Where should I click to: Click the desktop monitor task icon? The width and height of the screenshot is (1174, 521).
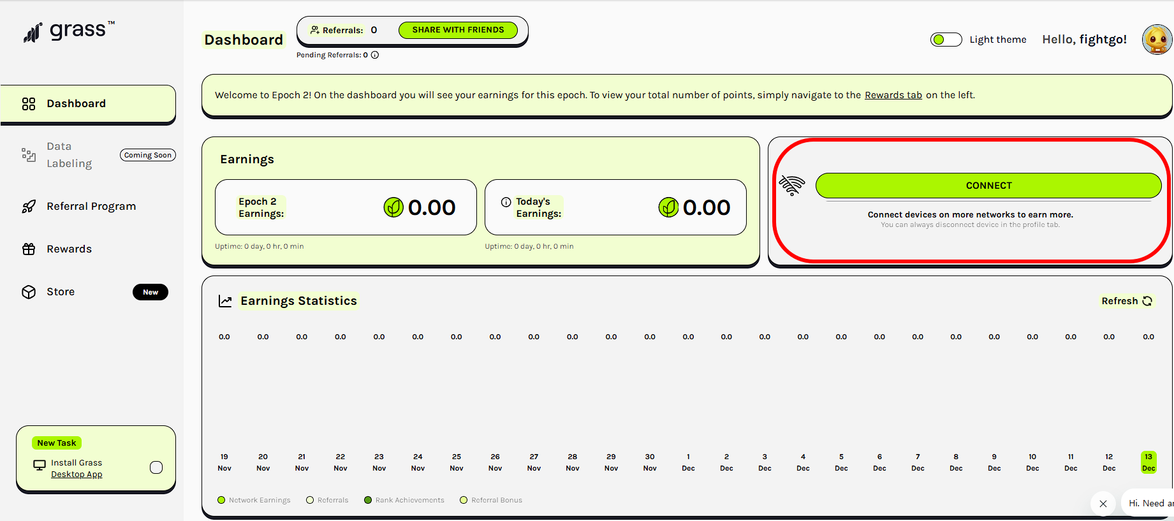click(x=40, y=465)
